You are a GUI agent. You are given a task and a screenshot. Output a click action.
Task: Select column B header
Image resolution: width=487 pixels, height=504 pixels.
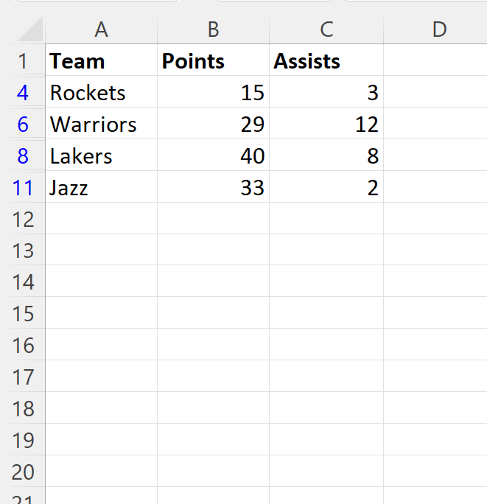[x=213, y=29]
